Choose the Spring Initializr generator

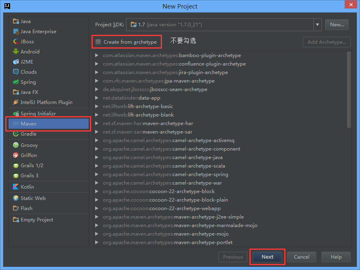point(36,113)
